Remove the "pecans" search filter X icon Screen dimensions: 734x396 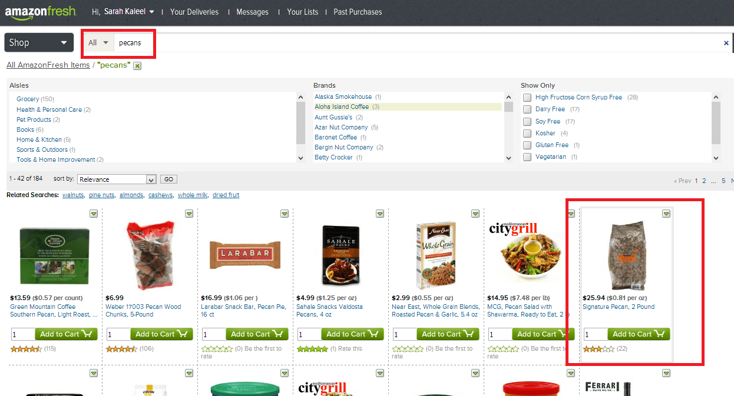click(137, 66)
